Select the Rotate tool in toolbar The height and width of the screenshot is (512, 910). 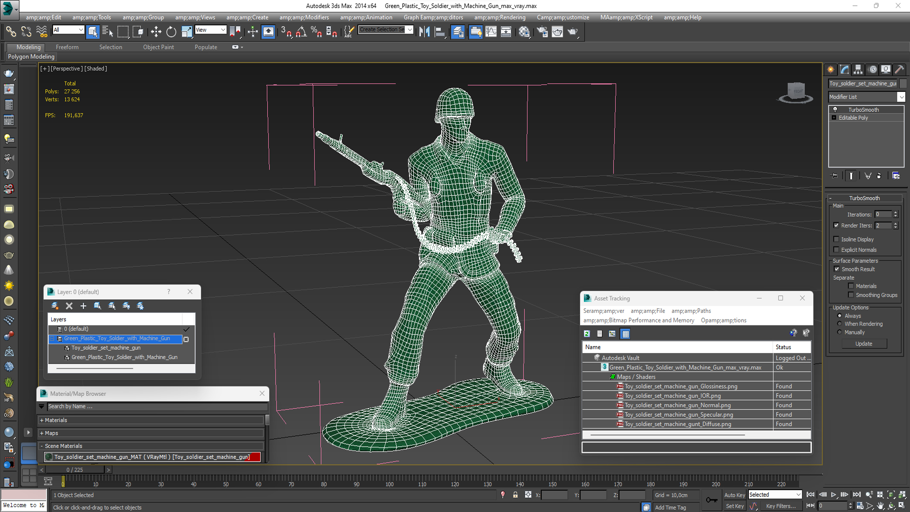[x=171, y=32]
